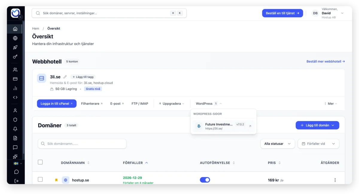This screenshot has width=359, height=194.
Task: Open the document icon in the sidebar
Action: pyautogui.click(x=15, y=138)
